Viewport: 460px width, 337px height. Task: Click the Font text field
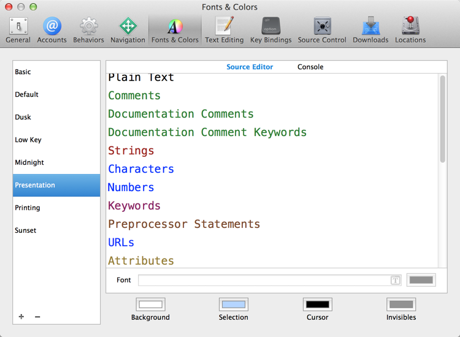[264, 280]
